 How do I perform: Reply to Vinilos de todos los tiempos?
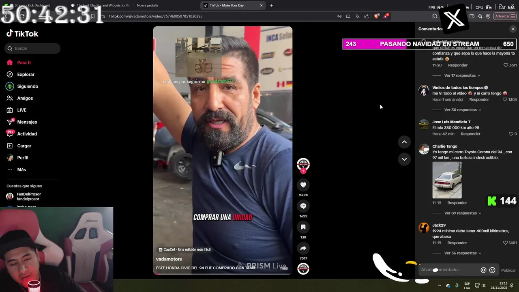(x=479, y=99)
